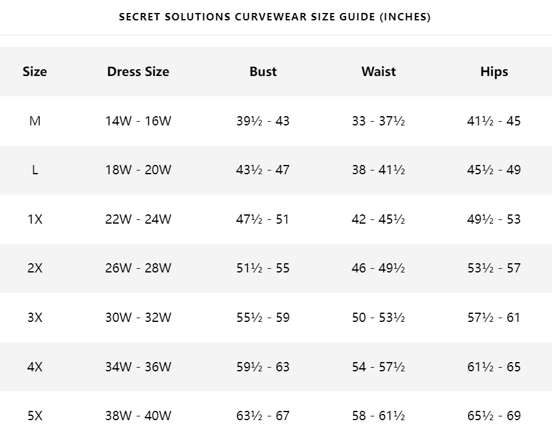552x443 pixels.
Task: Select the 22W - 24W dress size cell
Action: point(138,219)
